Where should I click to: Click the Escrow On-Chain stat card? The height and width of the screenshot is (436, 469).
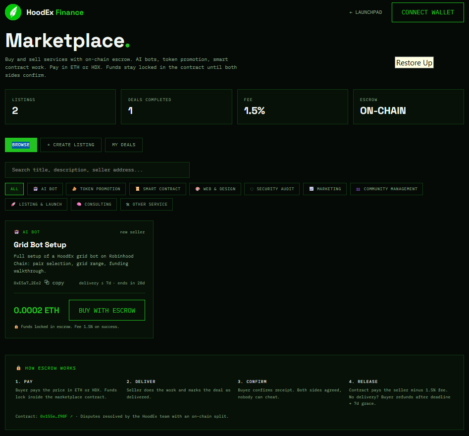(x=409, y=107)
